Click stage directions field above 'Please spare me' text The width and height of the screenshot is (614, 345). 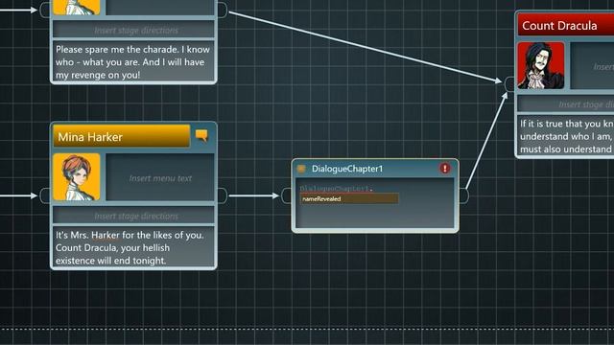click(x=134, y=30)
